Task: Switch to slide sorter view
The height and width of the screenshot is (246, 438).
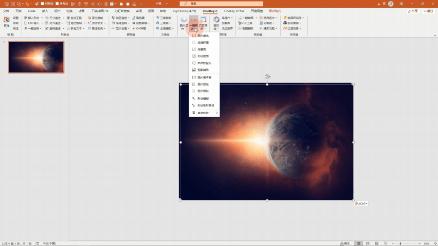Action: coord(367,244)
